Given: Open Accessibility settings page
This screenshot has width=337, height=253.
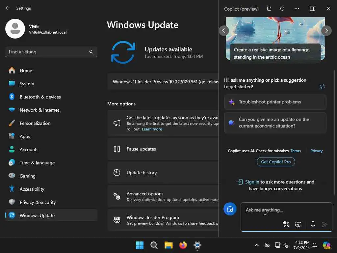Looking at the screenshot, I should [51, 189].
